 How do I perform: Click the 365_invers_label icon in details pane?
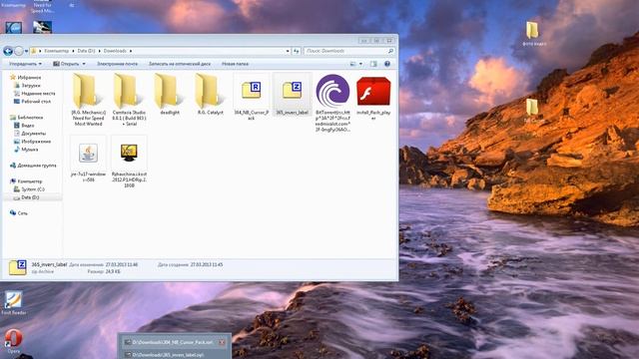pyautogui.click(x=18, y=267)
